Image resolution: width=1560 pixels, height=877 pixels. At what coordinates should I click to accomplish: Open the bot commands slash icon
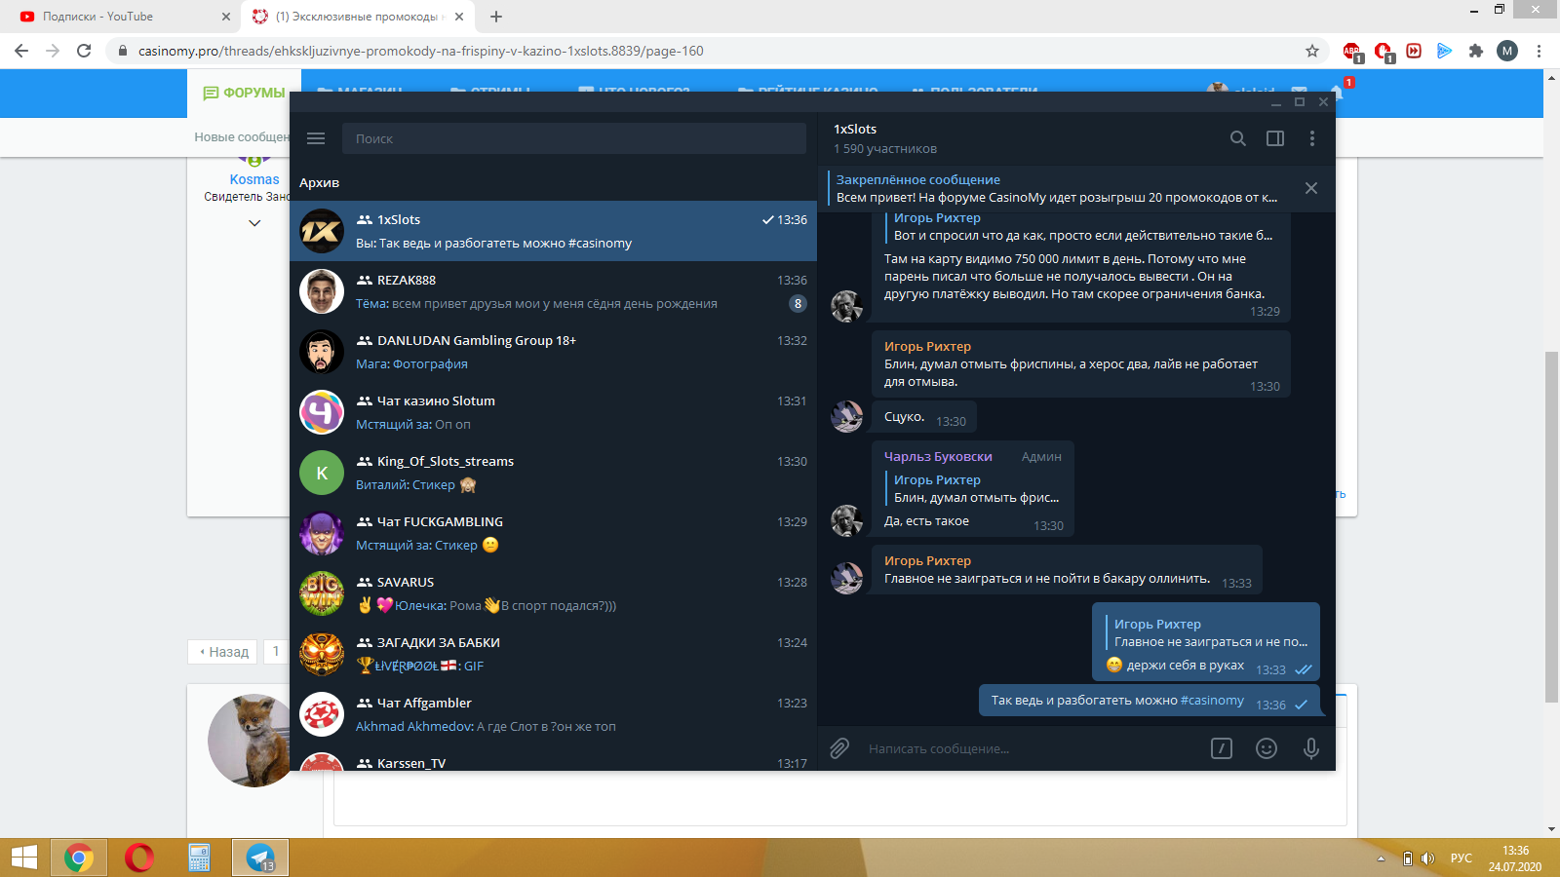(1222, 748)
